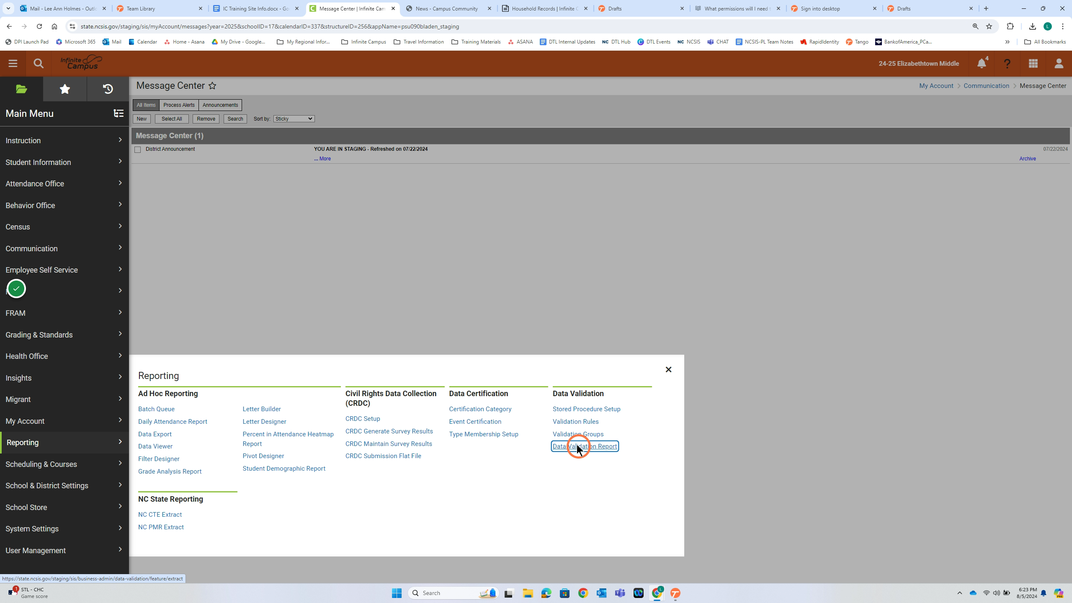Open the hamburger main menu icon
The image size is (1072, 603).
tap(13, 64)
